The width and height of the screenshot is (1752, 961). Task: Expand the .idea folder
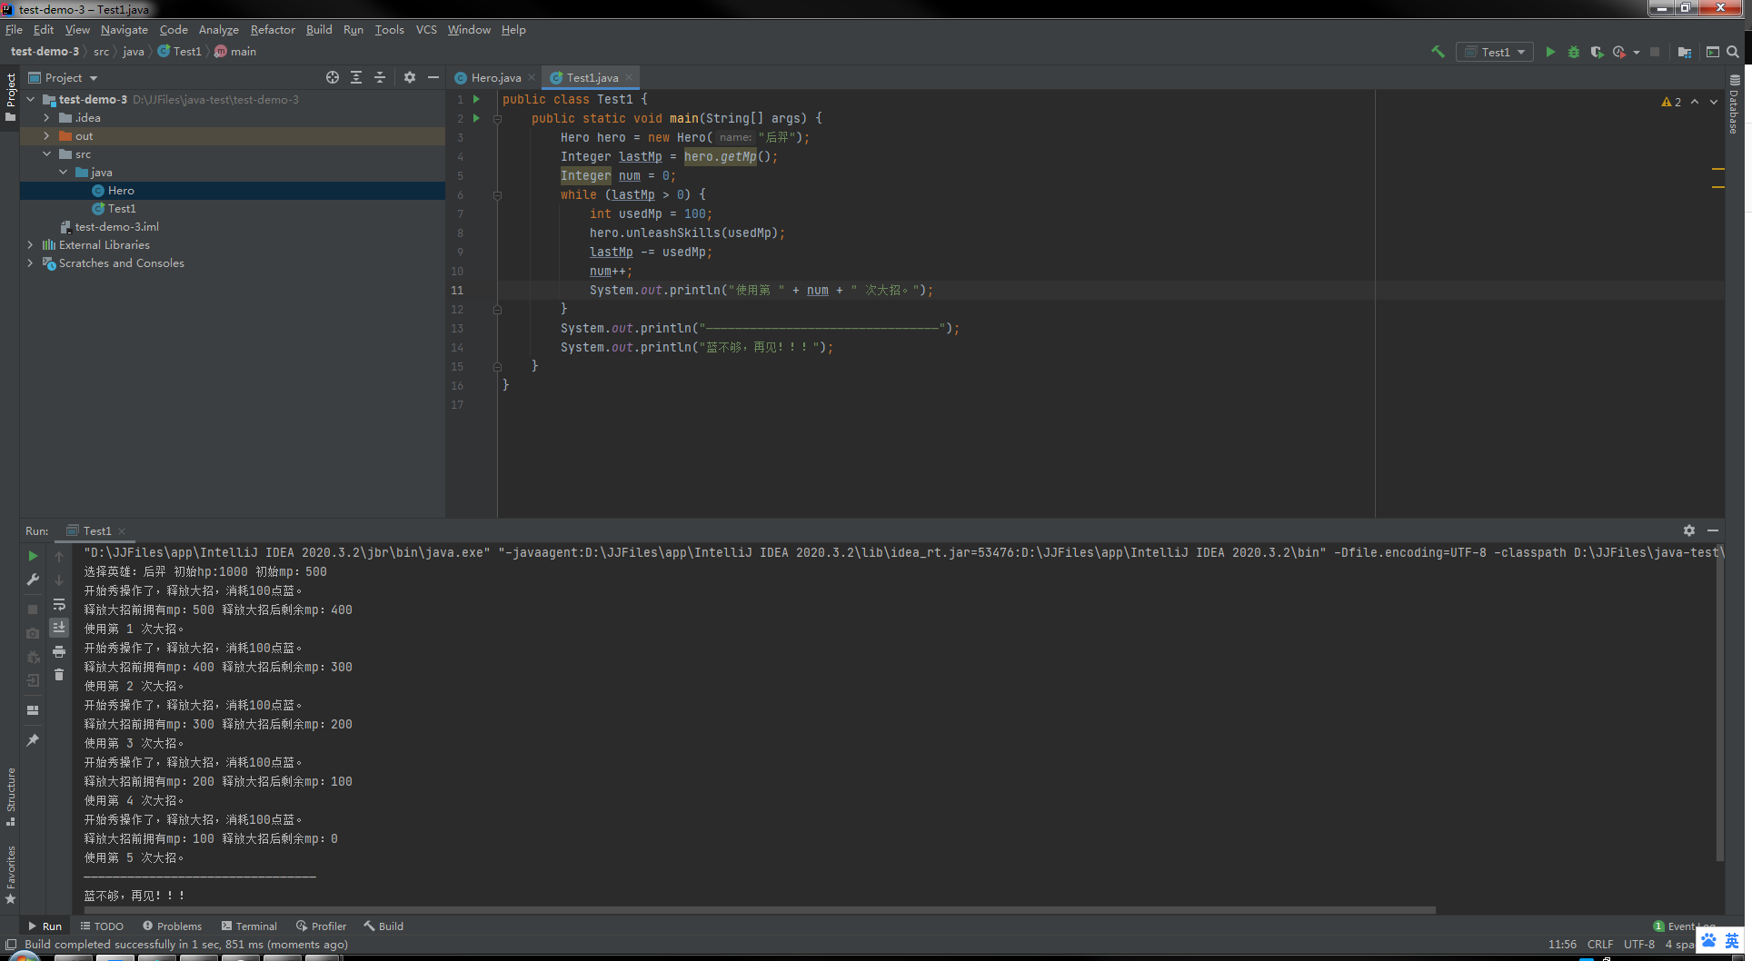point(46,118)
